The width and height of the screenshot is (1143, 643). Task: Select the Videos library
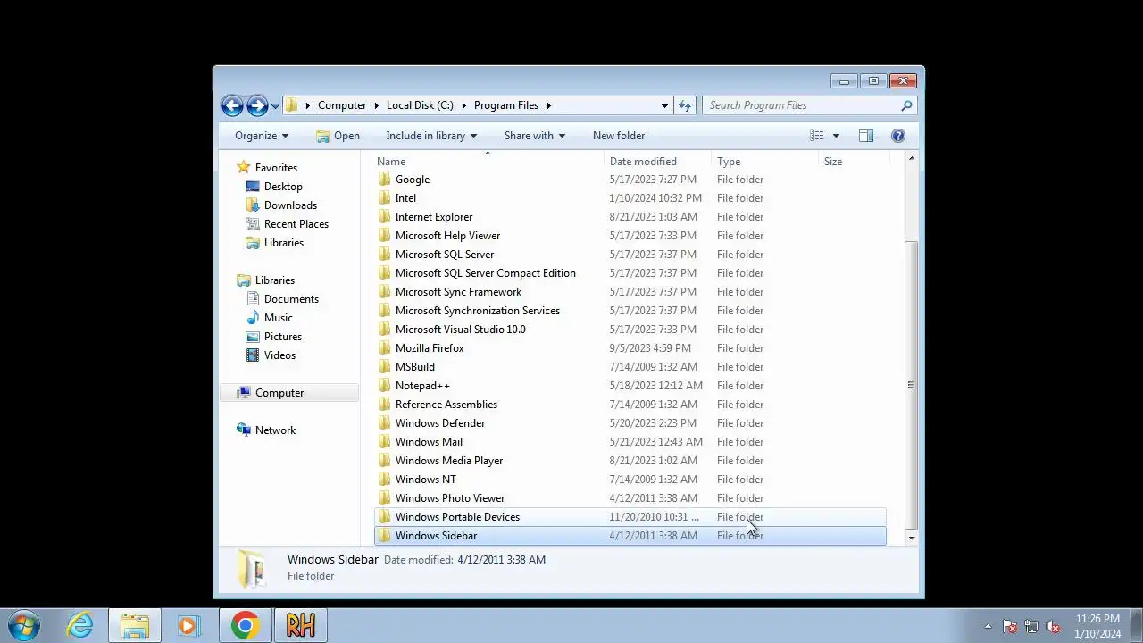(279, 355)
